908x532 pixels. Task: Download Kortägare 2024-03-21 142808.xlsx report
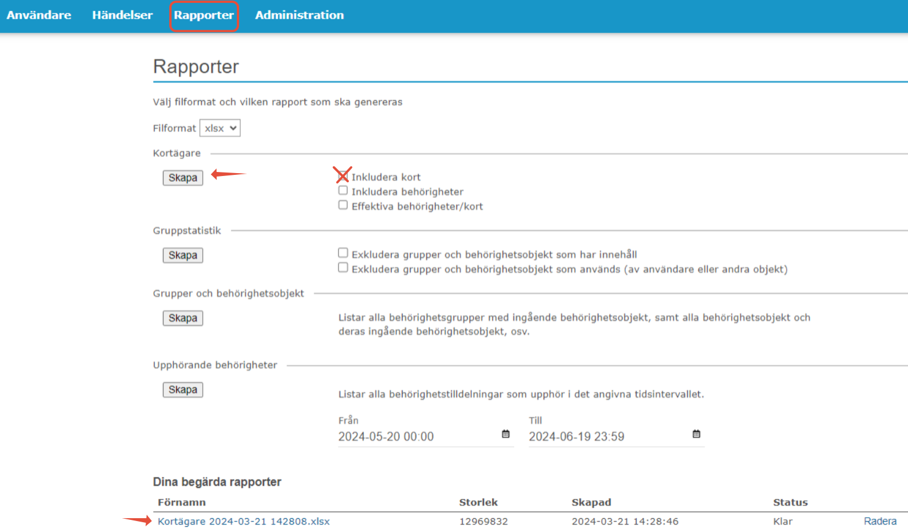pos(244,521)
